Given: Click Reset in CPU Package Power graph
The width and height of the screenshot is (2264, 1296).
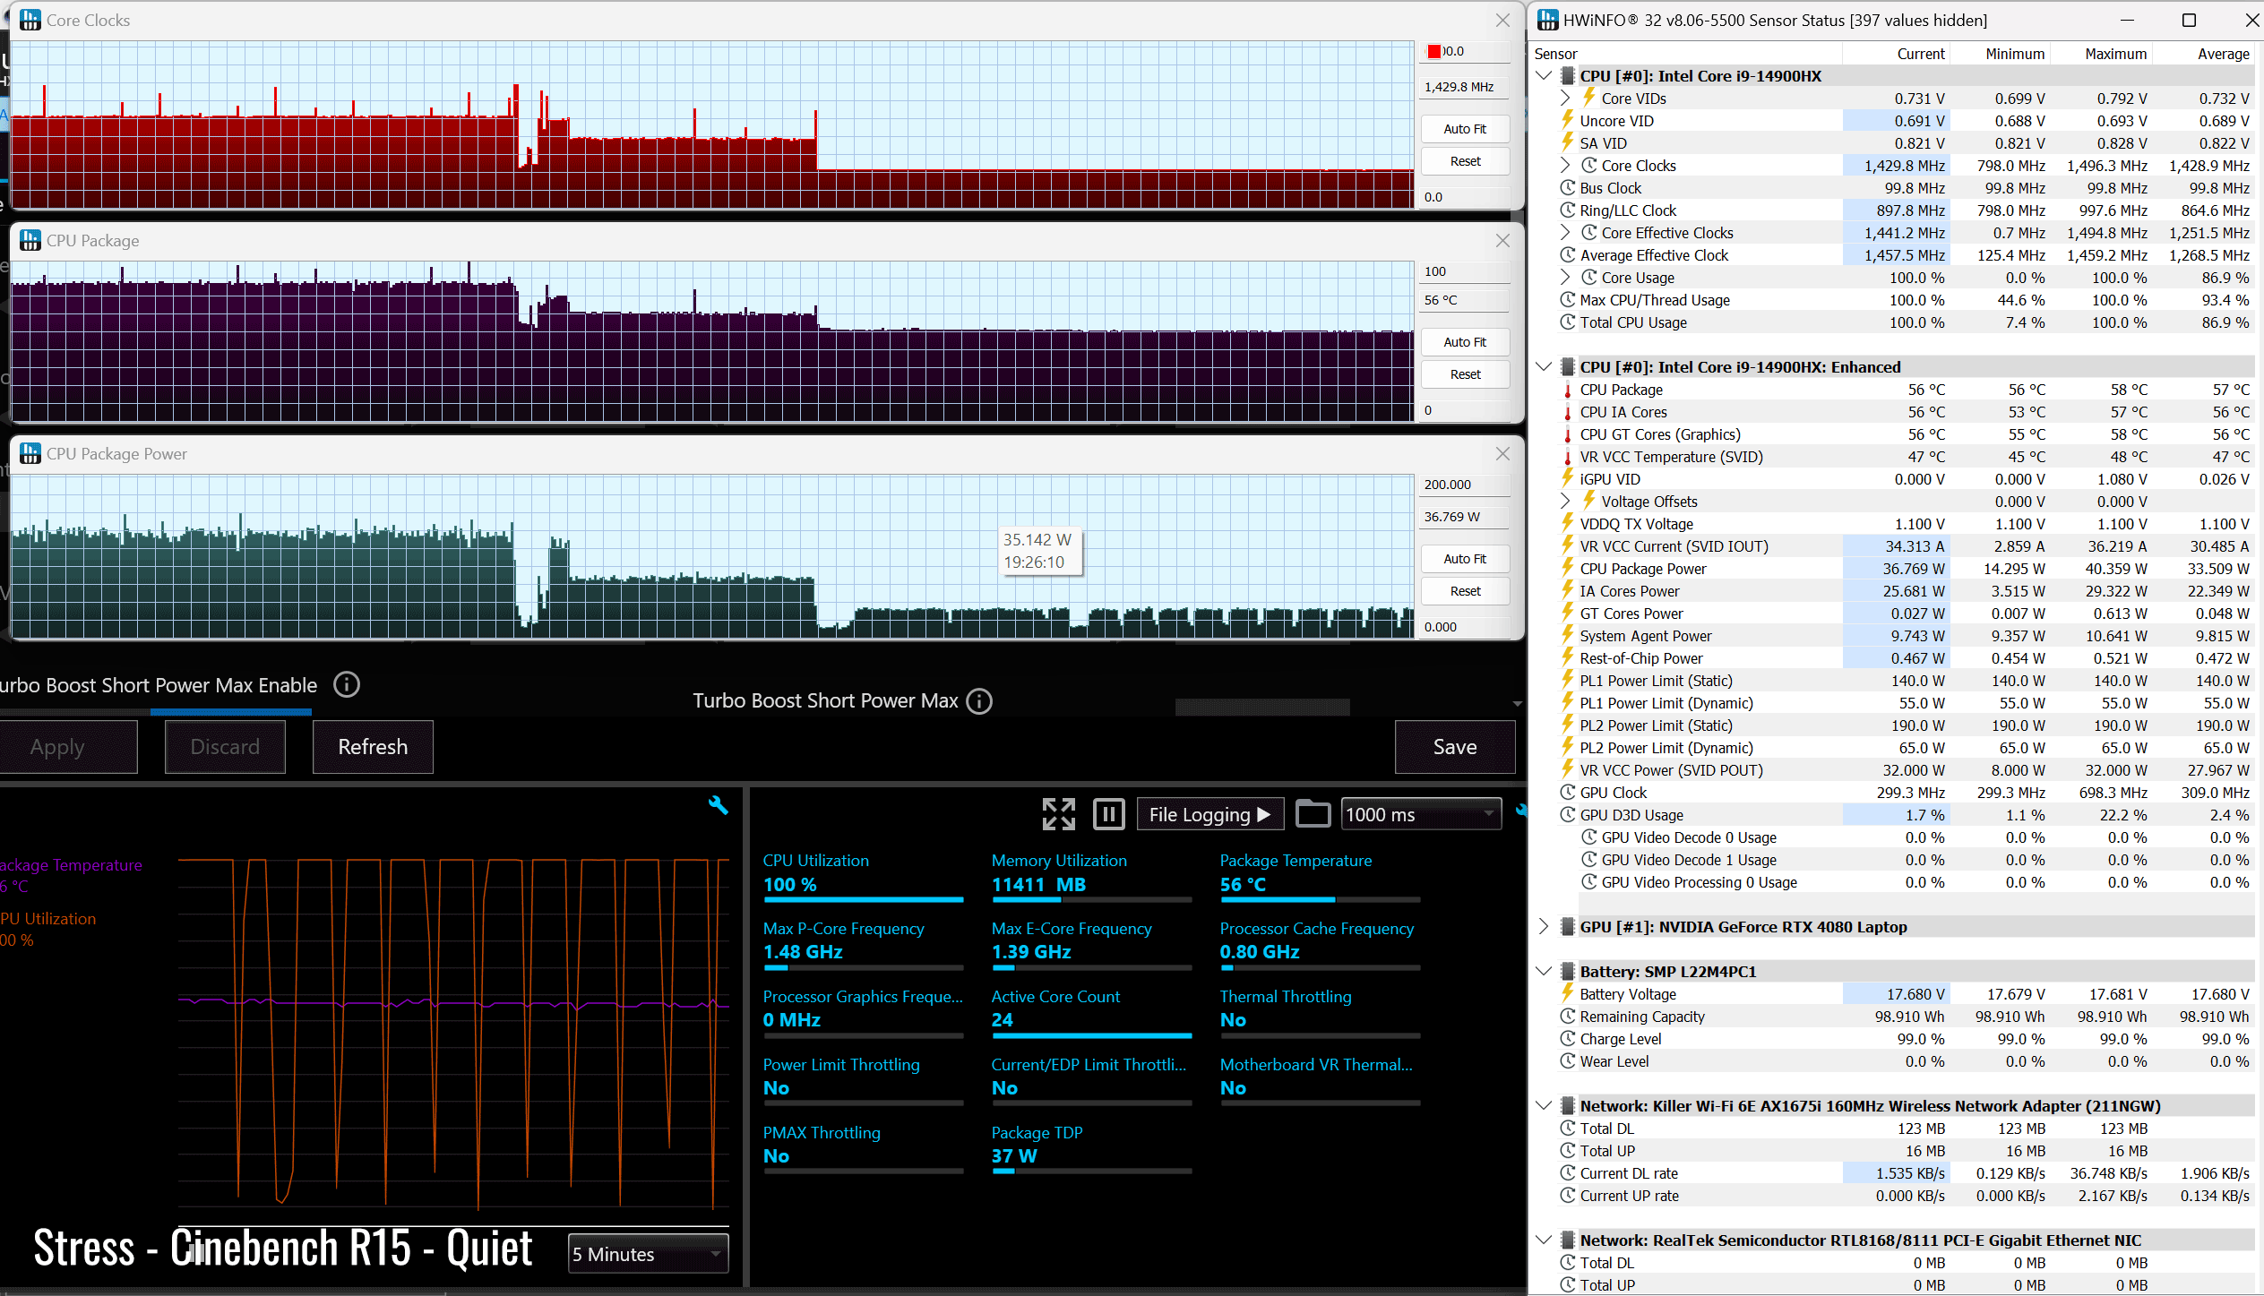Looking at the screenshot, I should click(x=1465, y=591).
